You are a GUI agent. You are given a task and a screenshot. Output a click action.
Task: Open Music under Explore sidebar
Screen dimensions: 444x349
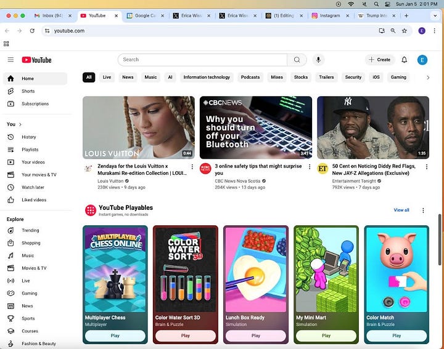tap(35, 255)
